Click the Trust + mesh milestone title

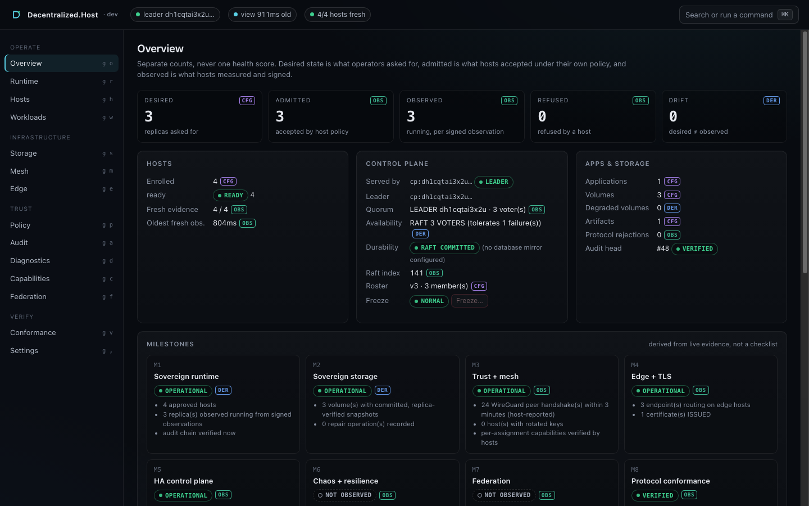[496, 377]
